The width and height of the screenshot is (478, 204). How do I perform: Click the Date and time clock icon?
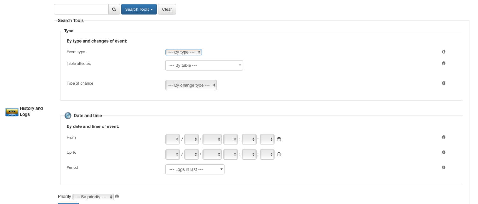coord(68,116)
